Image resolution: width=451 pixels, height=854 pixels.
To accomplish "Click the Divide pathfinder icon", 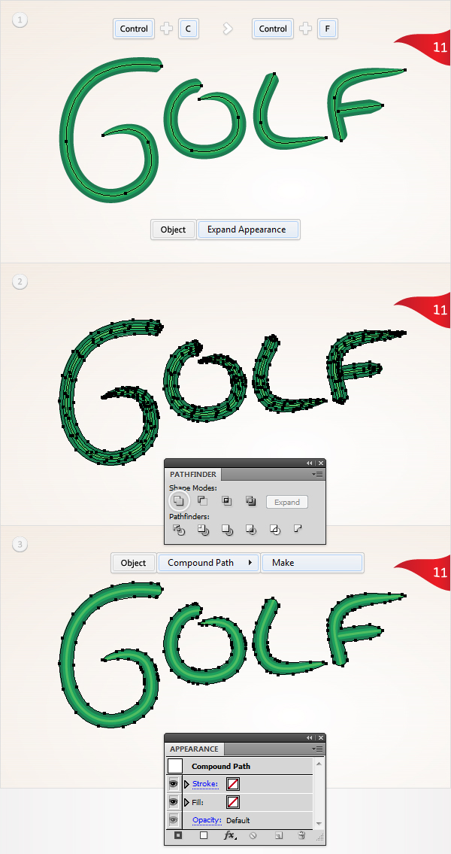I will [178, 530].
